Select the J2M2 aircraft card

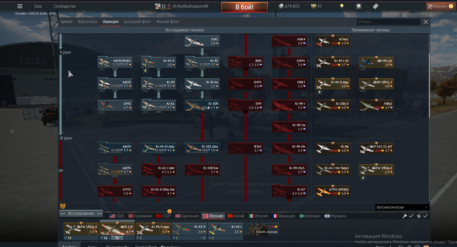(x=115, y=105)
